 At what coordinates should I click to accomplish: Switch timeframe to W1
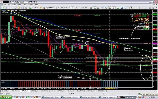coord(83,8)
